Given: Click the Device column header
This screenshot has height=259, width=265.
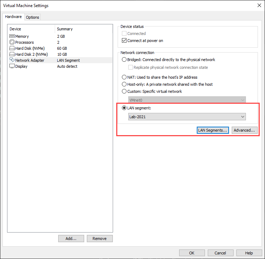Looking at the screenshot, I should coord(31,29).
